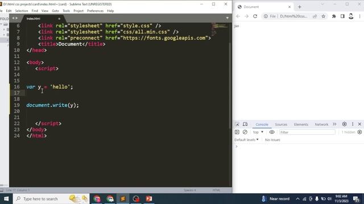The width and height of the screenshot is (364, 204).
Task: Open the View menu
Action: click(45, 11)
